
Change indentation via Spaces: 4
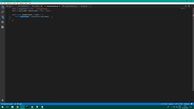[171, 104]
